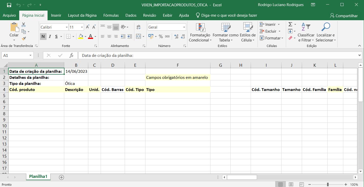Click the Name Box showing A1
364x187 pixels.
(15, 55)
